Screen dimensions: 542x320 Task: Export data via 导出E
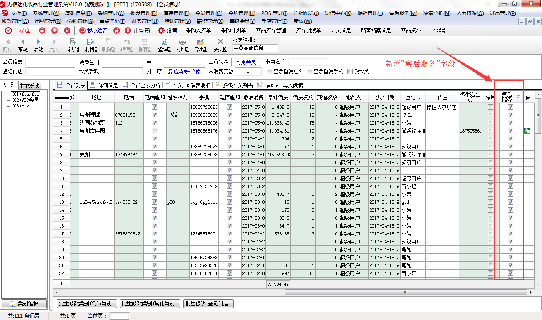(x=200, y=45)
